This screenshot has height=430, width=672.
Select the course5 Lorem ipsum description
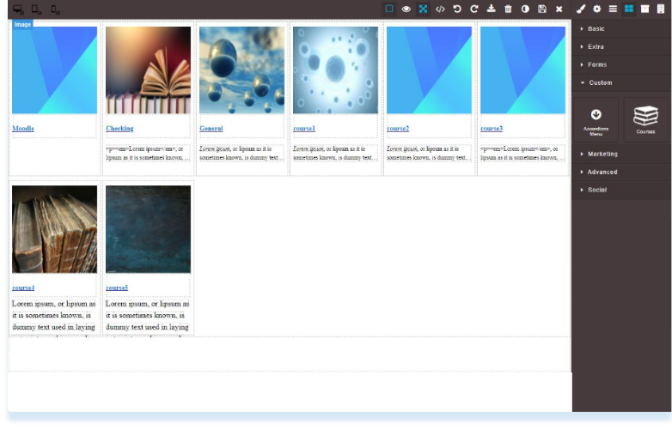point(148,317)
